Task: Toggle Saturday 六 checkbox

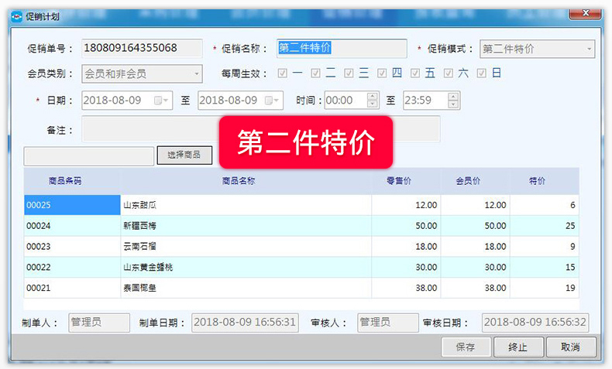Action: (449, 73)
